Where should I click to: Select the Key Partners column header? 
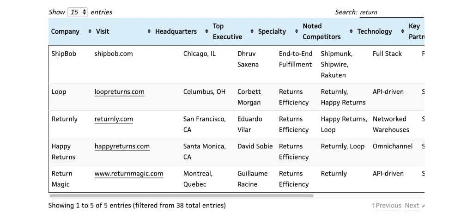pyautogui.click(x=416, y=31)
